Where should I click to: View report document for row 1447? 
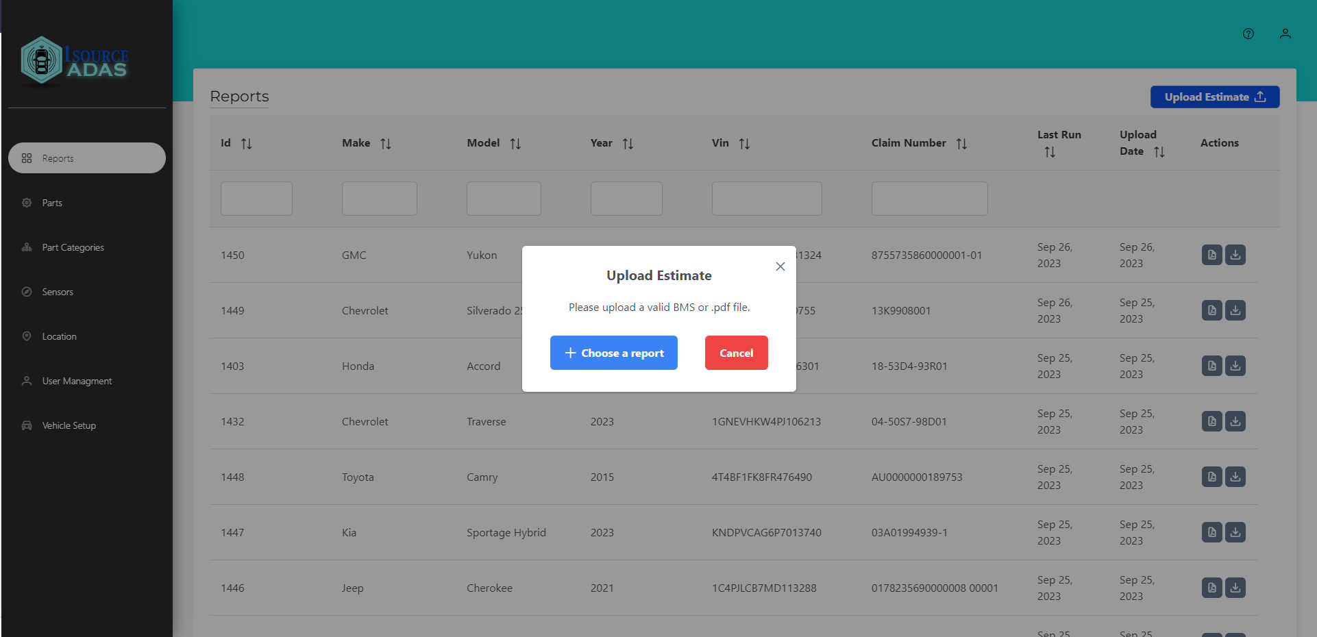tap(1212, 532)
